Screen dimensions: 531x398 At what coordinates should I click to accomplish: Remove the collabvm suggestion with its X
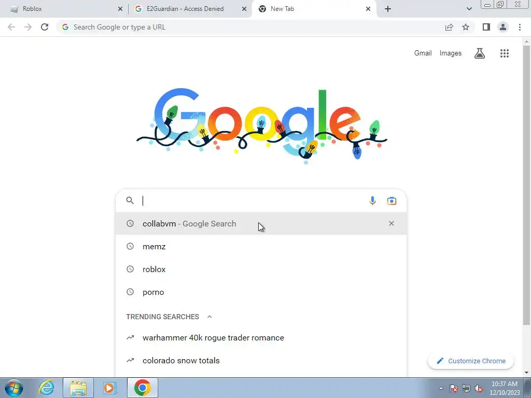click(x=392, y=223)
